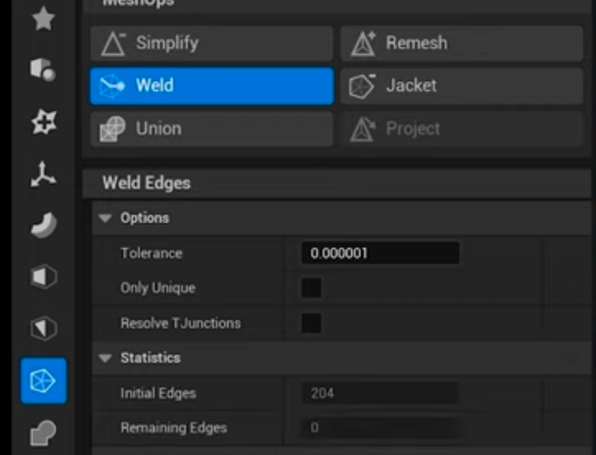
Task: Click the bottom overlapping-shapes sidebar icon
Action: (43, 432)
